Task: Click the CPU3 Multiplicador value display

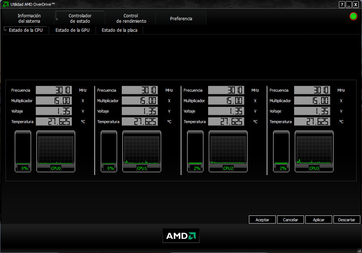Action: [x=312, y=101]
